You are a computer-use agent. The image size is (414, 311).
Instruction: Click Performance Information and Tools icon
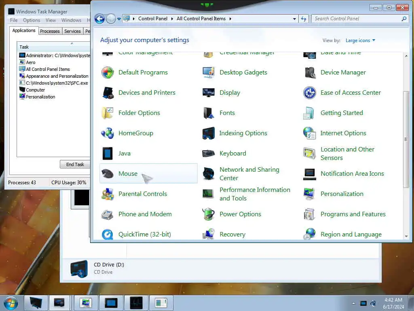pyautogui.click(x=208, y=194)
